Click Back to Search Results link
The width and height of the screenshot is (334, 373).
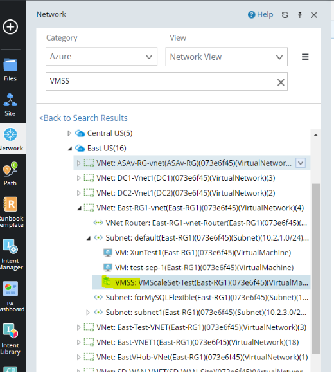tap(83, 118)
